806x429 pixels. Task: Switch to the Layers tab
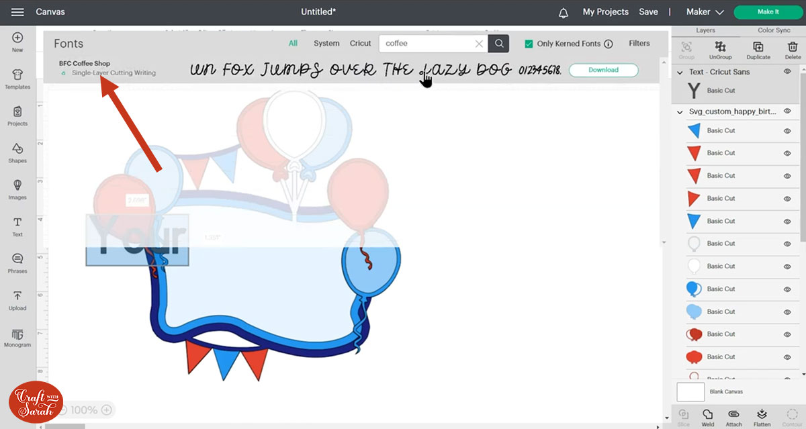coord(706,31)
